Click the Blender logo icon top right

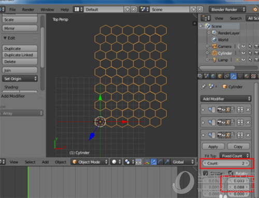255,9
